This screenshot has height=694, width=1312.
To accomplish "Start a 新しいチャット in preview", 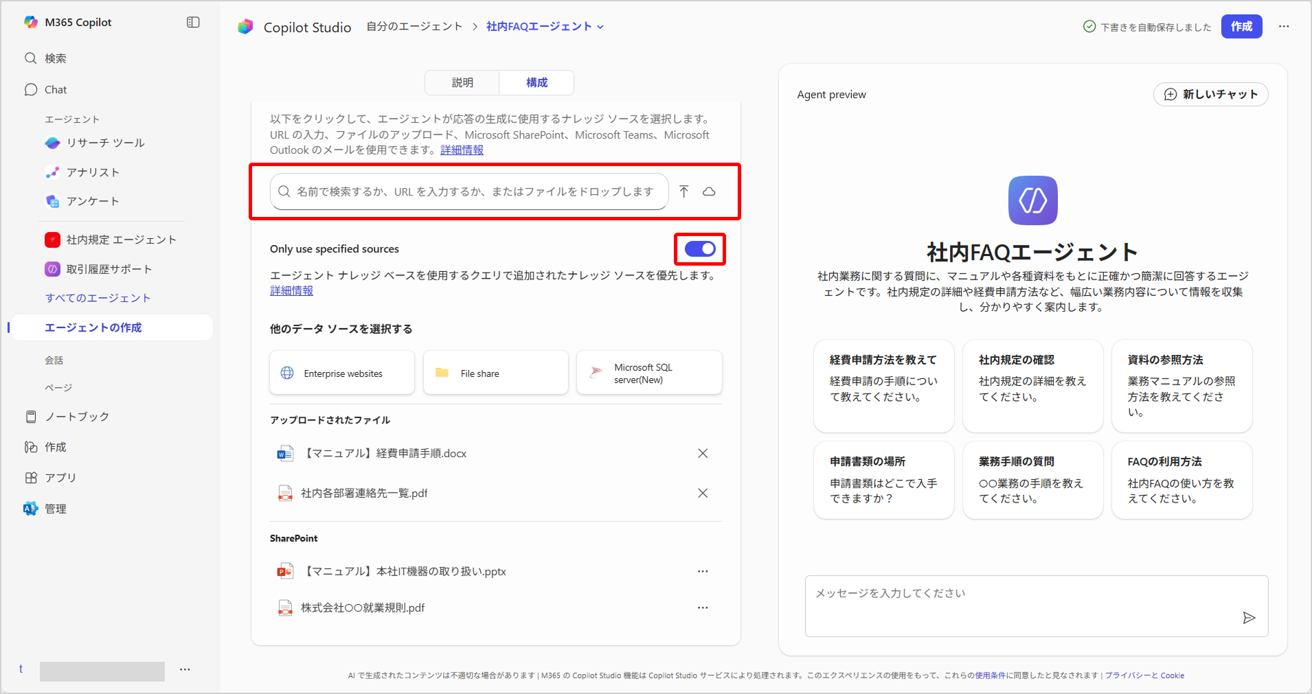I will click(x=1211, y=95).
